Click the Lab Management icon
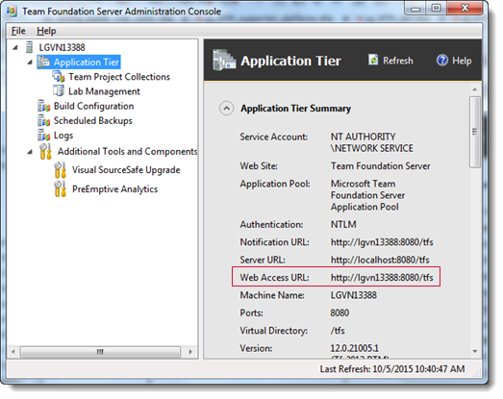The height and width of the screenshot is (399, 503). pyautogui.click(x=59, y=91)
